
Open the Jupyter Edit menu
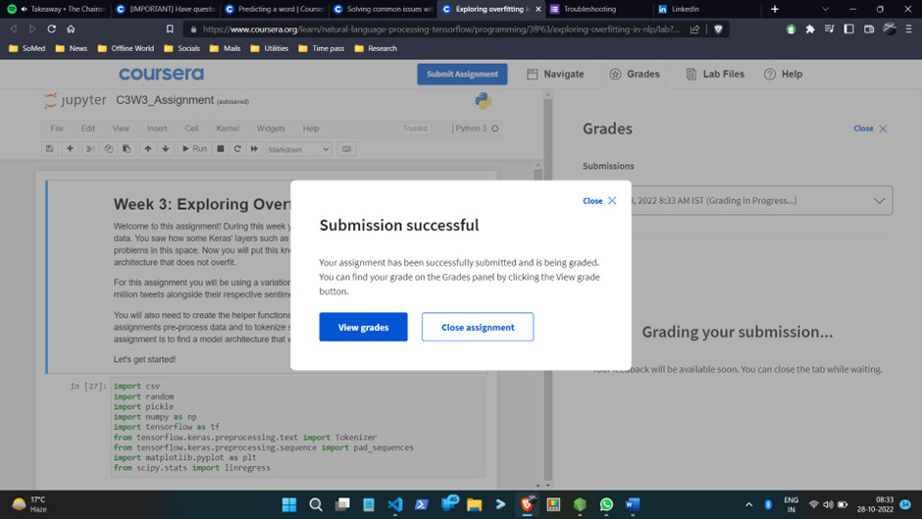[87, 129]
